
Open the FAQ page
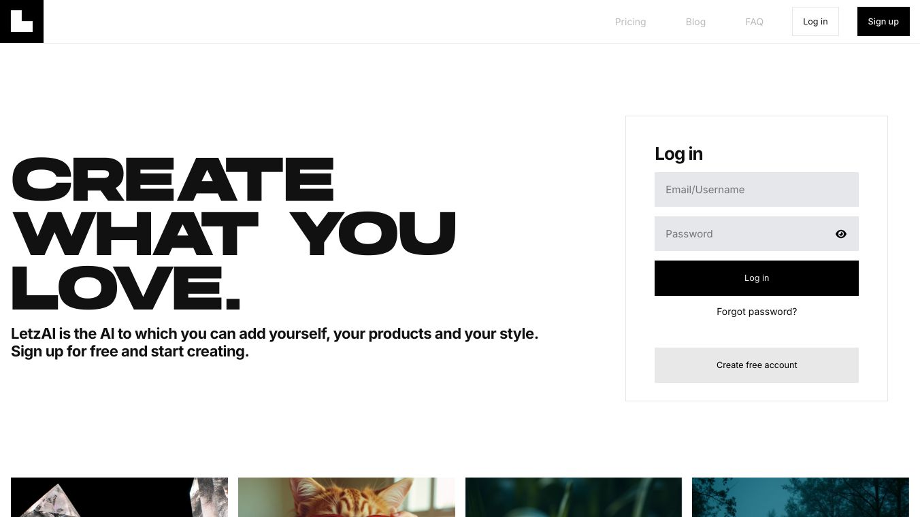754,22
